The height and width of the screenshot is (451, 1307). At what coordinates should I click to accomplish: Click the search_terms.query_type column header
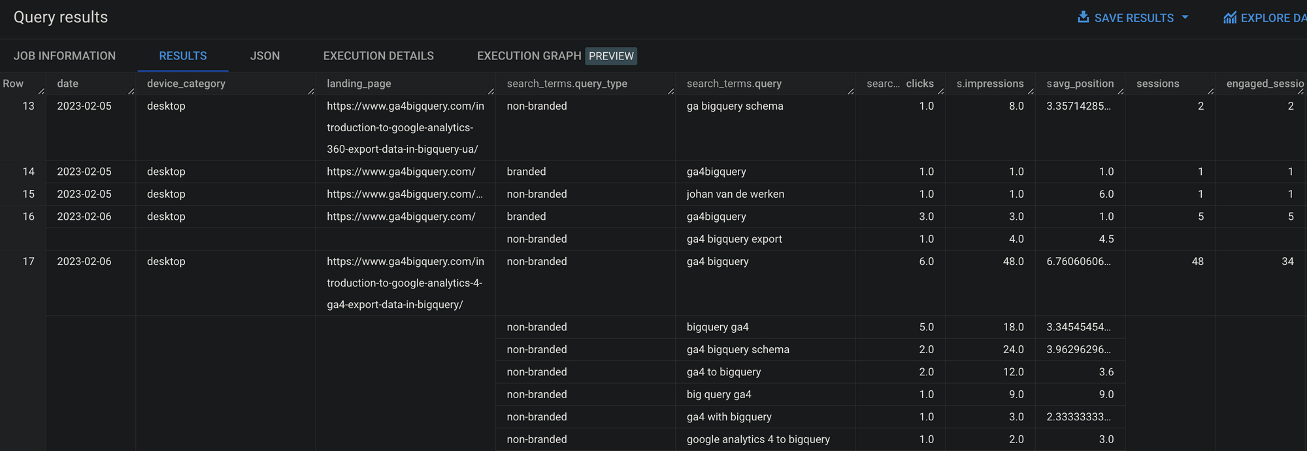click(567, 84)
